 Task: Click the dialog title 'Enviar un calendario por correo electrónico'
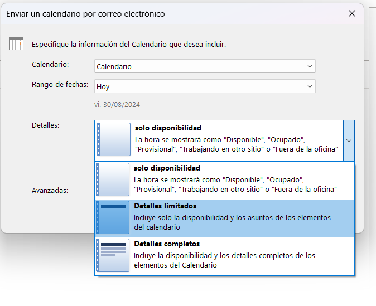85,13
